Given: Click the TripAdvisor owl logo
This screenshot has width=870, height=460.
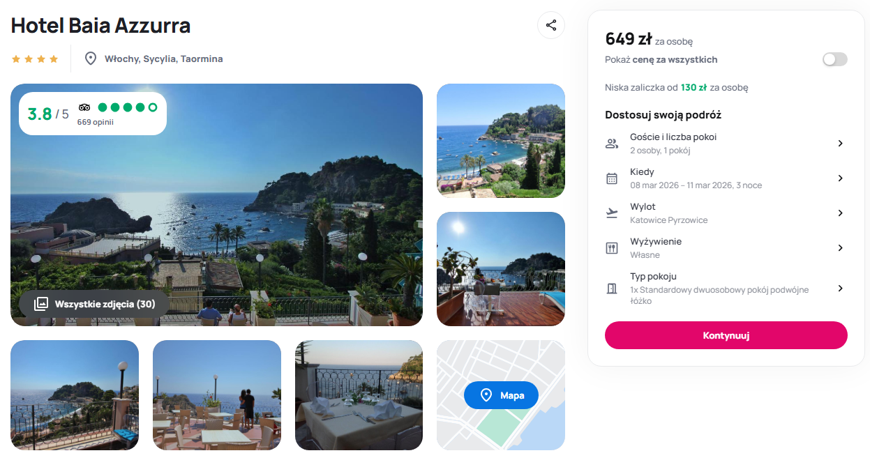Looking at the screenshot, I should 84,107.
